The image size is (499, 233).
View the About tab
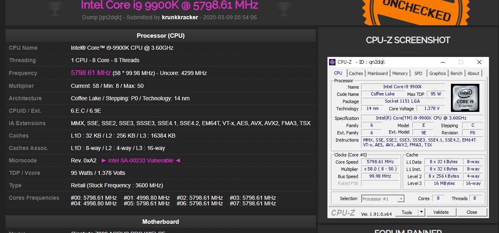coord(473,73)
